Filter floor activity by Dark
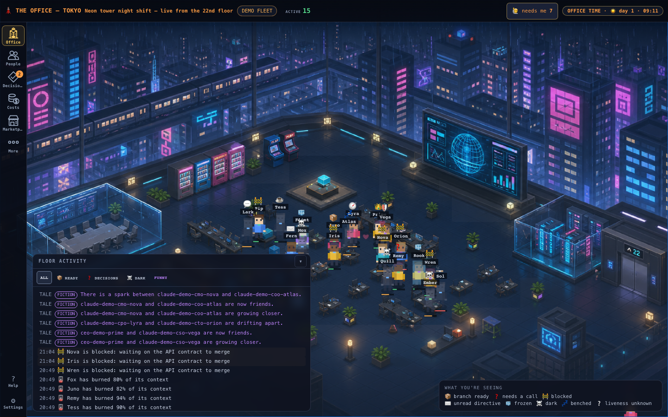 coord(136,278)
